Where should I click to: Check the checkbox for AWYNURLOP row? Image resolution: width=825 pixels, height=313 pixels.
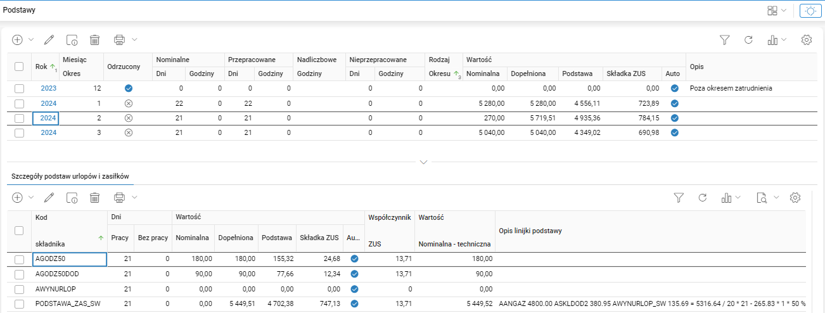[x=20, y=289]
